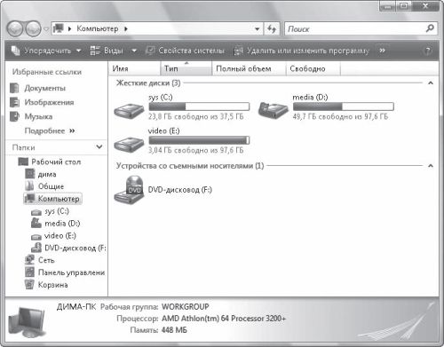Click the WORKGROUP value in details pane

tap(186, 307)
